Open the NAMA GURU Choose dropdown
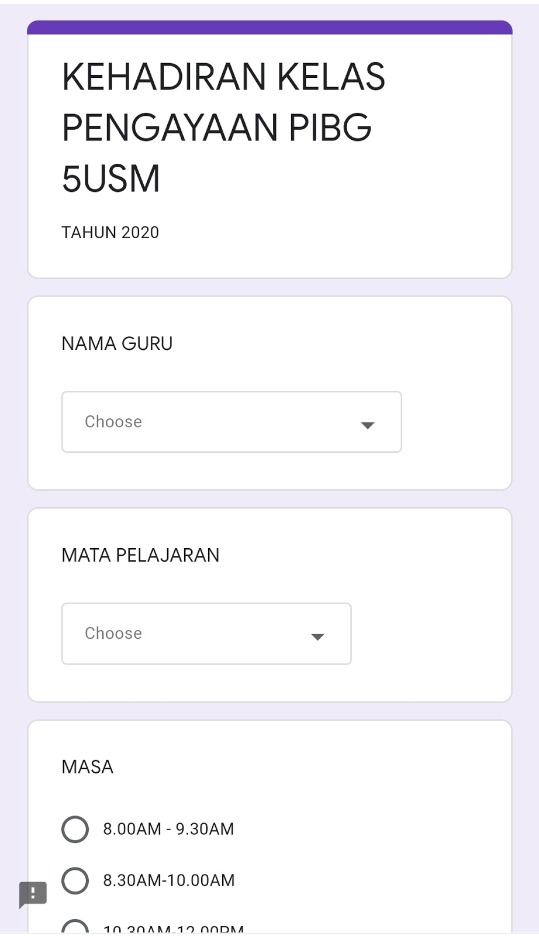Viewport: 539px width, 936px height. pos(232,422)
